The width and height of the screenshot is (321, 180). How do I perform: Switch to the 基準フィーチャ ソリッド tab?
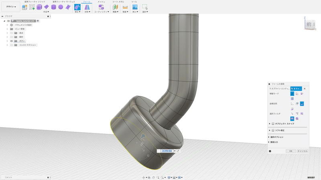tap(35, 2)
